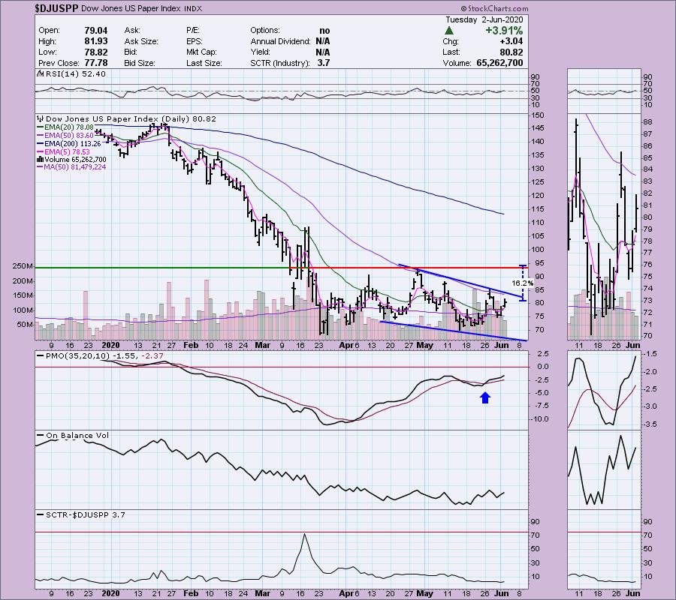Click the small icon before RSI(14)

(40, 73)
